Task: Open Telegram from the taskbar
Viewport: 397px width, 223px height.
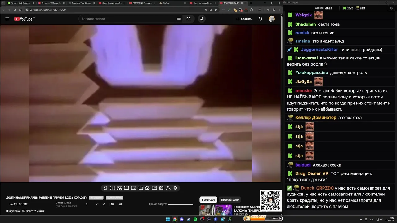Action: tap(223, 219)
